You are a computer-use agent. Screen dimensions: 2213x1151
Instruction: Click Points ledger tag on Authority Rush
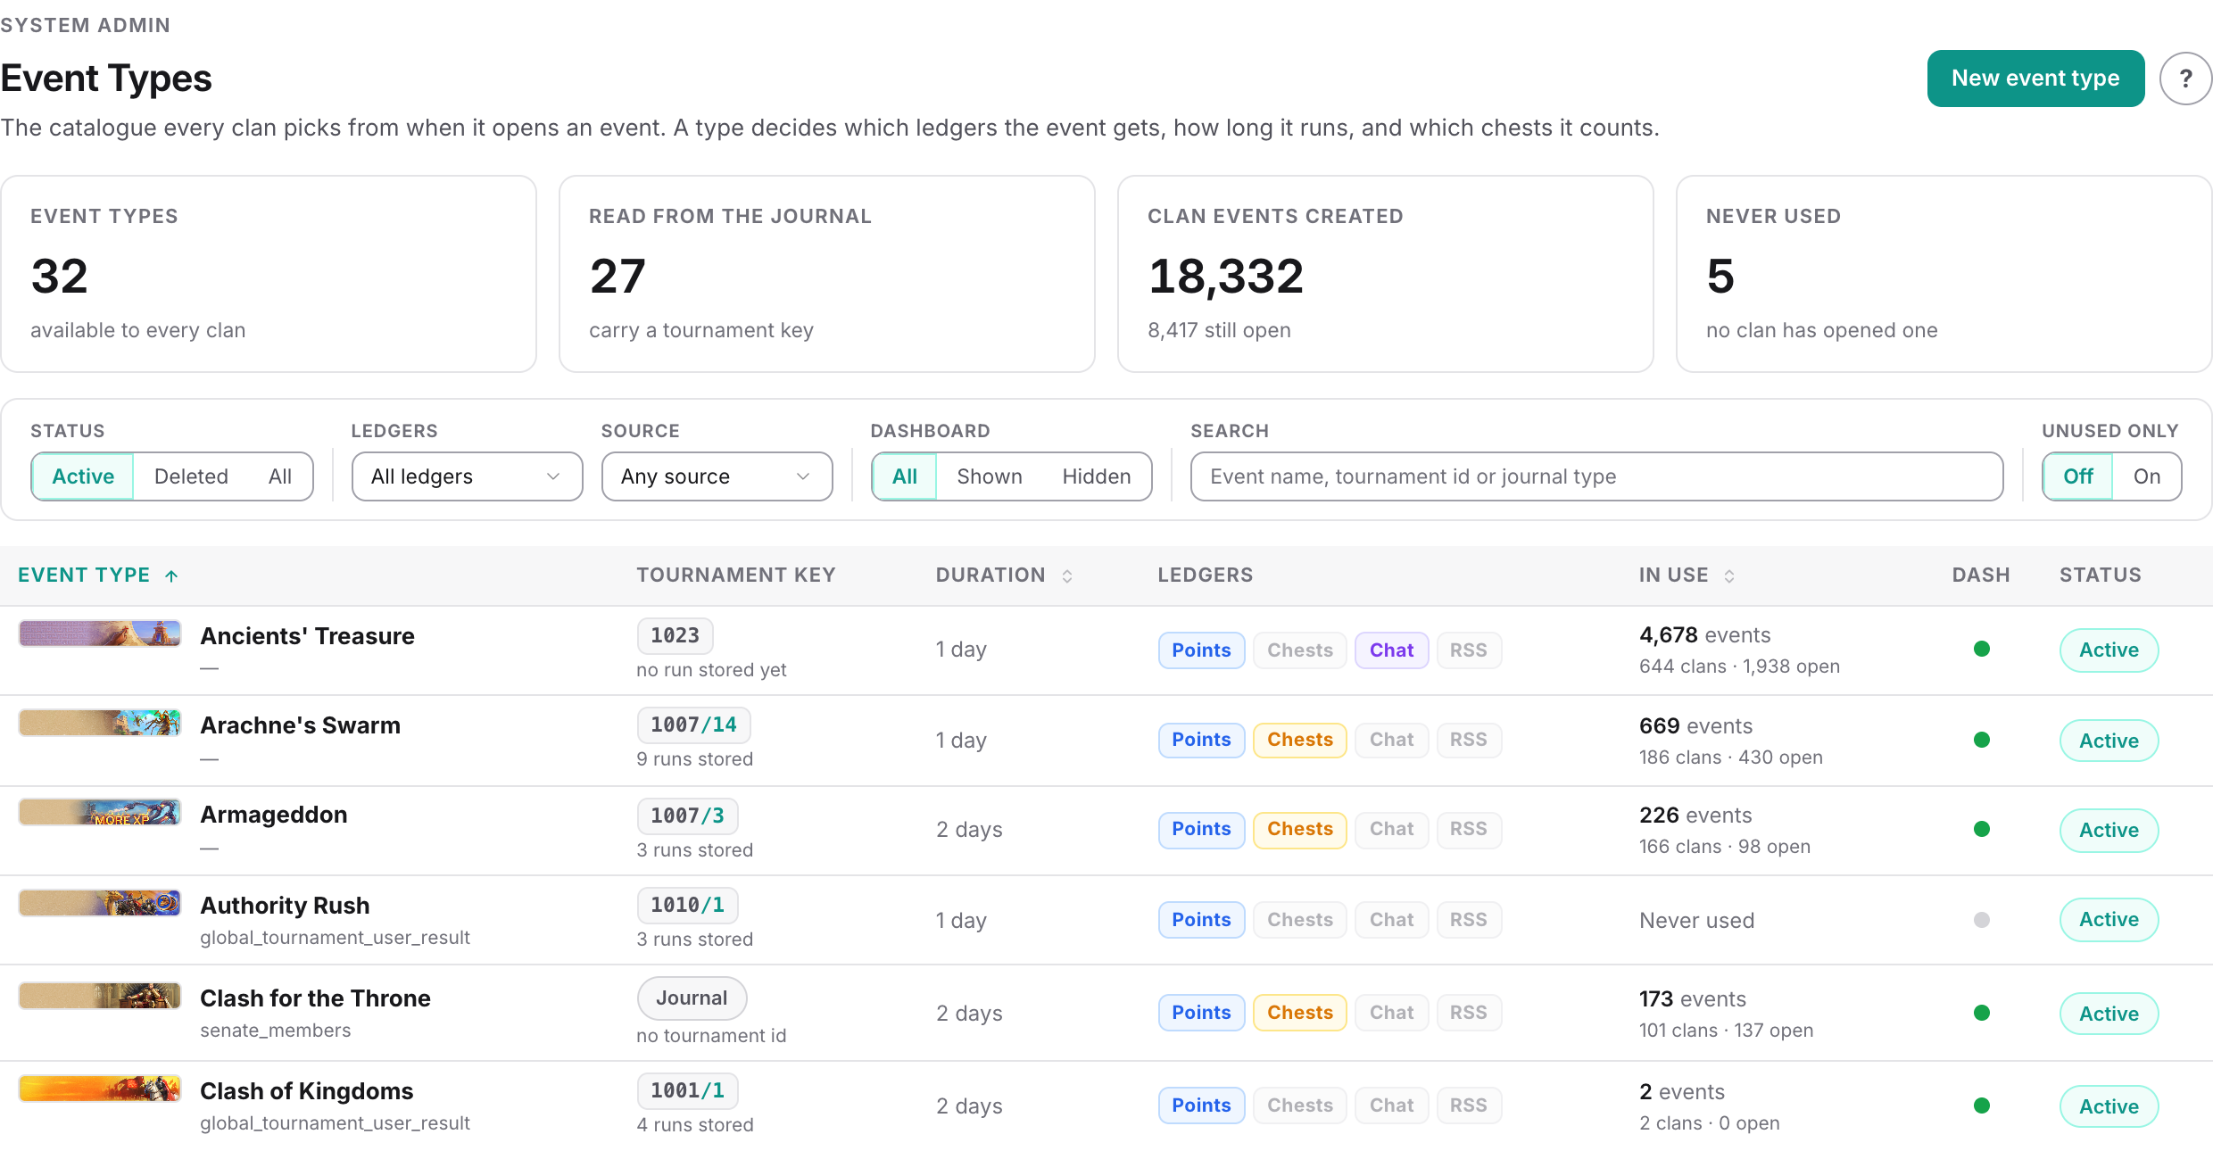(x=1201, y=920)
